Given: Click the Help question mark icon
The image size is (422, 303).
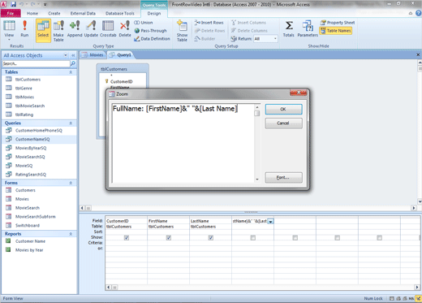Looking at the screenshot, I should (x=418, y=13).
